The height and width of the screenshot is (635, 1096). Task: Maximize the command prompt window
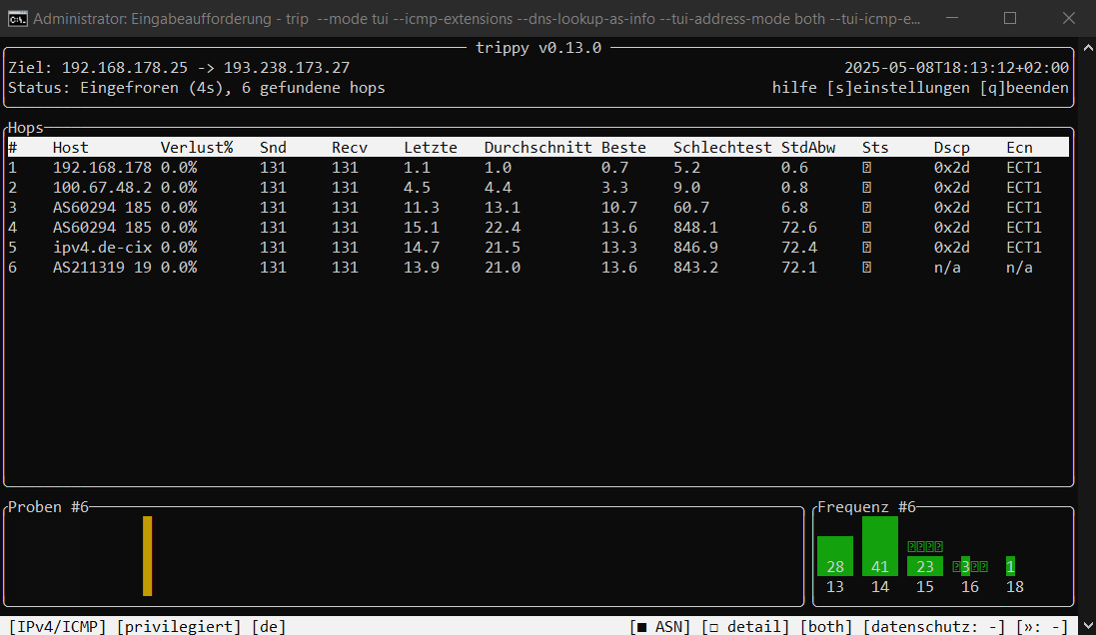pyautogui.click(x=1009, y=18)
